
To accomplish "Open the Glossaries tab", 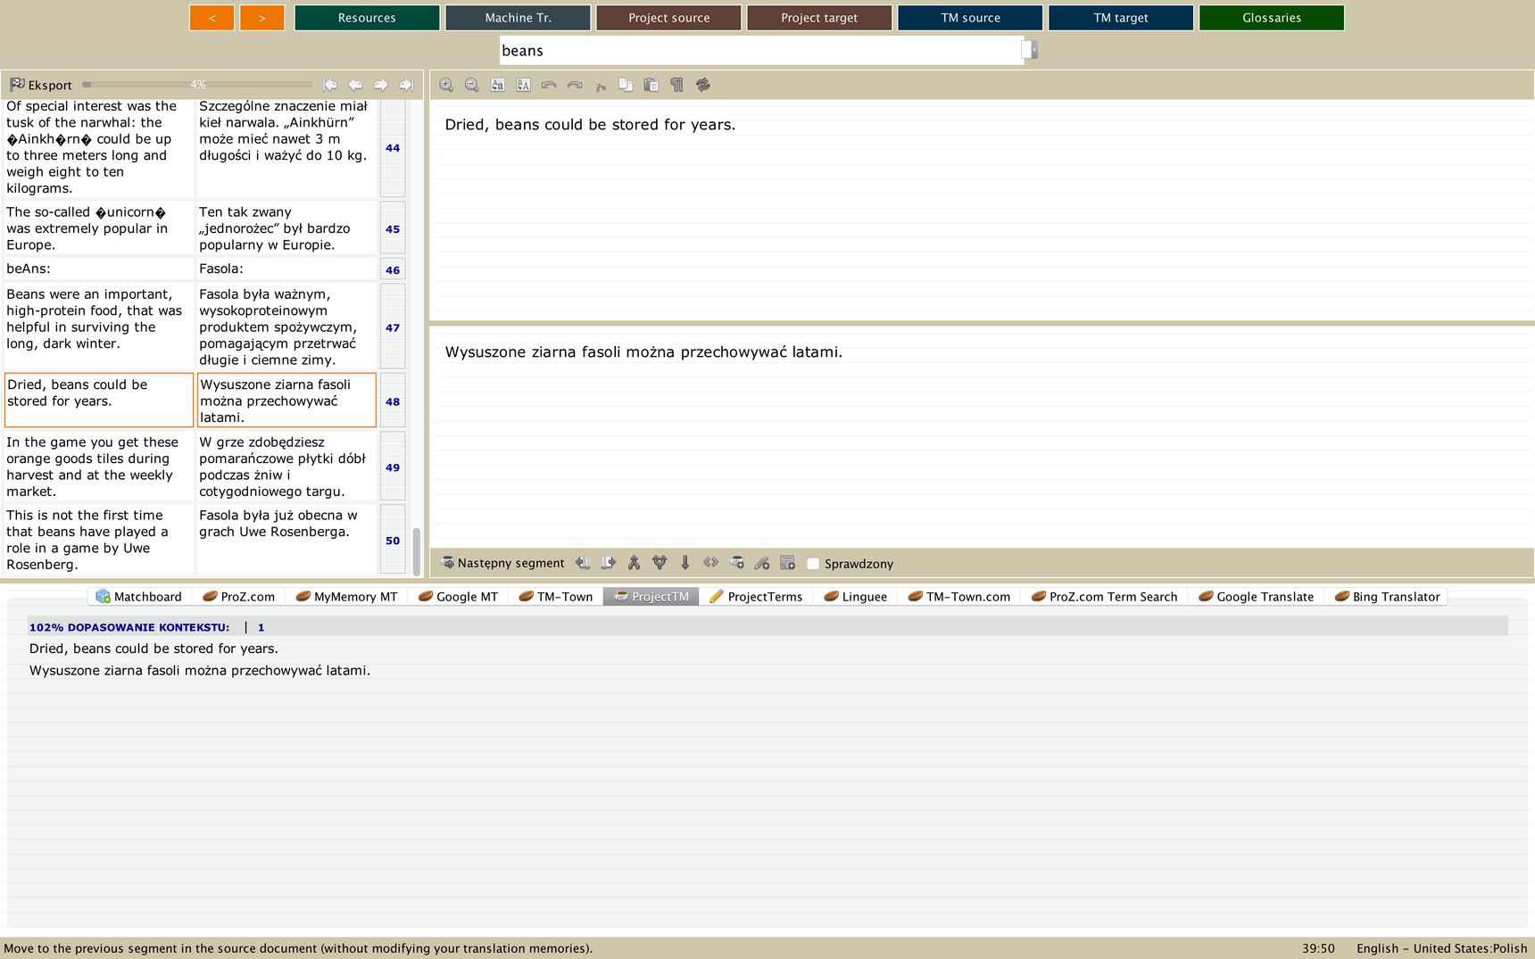I will 1272,18.
